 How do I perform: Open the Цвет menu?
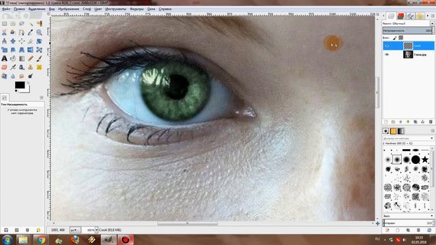pyautogui.click(x=98, y=9)
